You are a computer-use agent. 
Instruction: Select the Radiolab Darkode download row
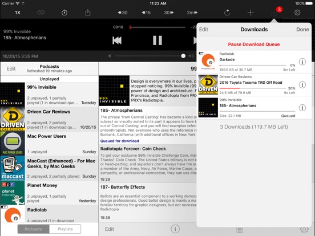coord(255,62)
